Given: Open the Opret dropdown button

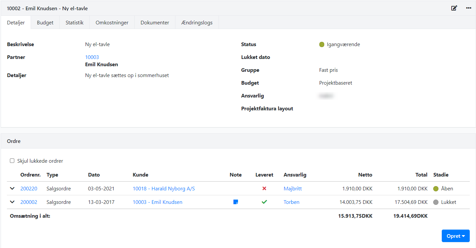Looking at the screenshot, I should click(455, 236).
